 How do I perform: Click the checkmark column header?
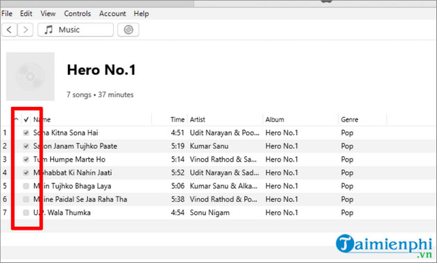26,119
